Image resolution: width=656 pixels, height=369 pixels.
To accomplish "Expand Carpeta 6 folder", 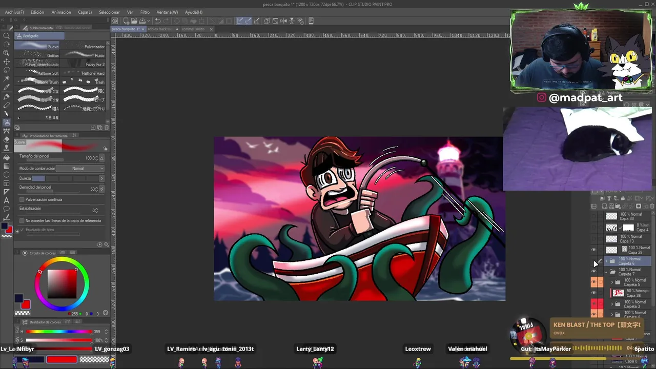I will pos(607,261).
